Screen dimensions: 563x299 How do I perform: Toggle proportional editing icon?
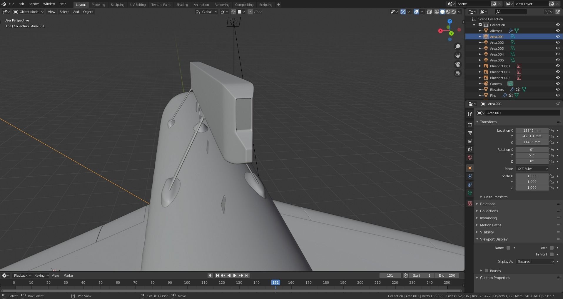click(x=250, y=12)
